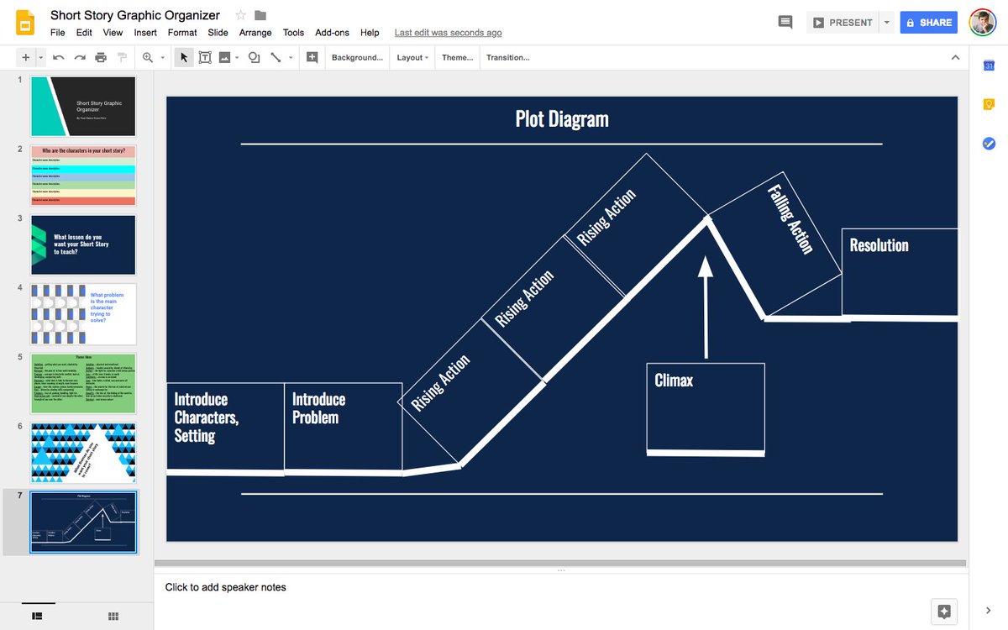Open the Add-ons menu
1008x630 pixels.
(332, 33)
